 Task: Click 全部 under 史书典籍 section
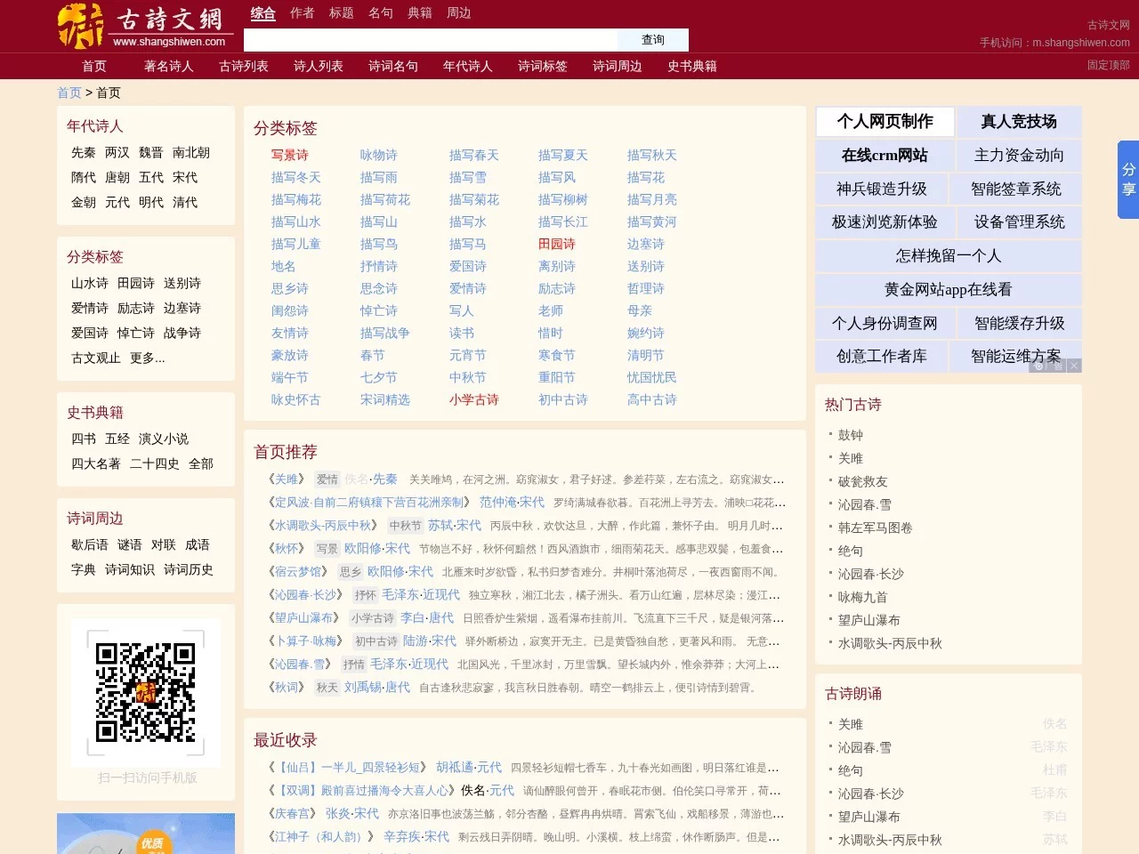click(x=202, y=463)
